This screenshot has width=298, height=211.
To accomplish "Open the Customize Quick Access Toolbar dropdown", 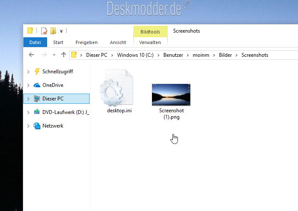I will 61,31.
